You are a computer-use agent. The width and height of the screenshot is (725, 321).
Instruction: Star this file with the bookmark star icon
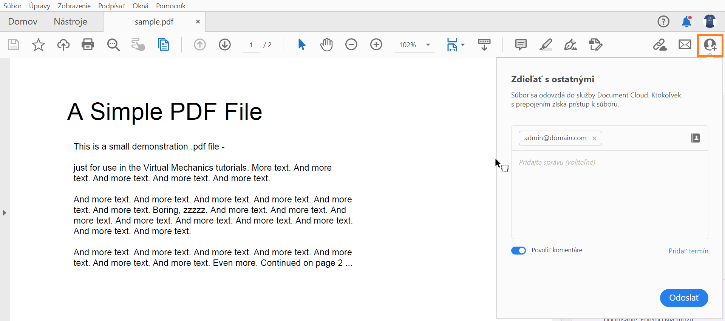point(39,45)
